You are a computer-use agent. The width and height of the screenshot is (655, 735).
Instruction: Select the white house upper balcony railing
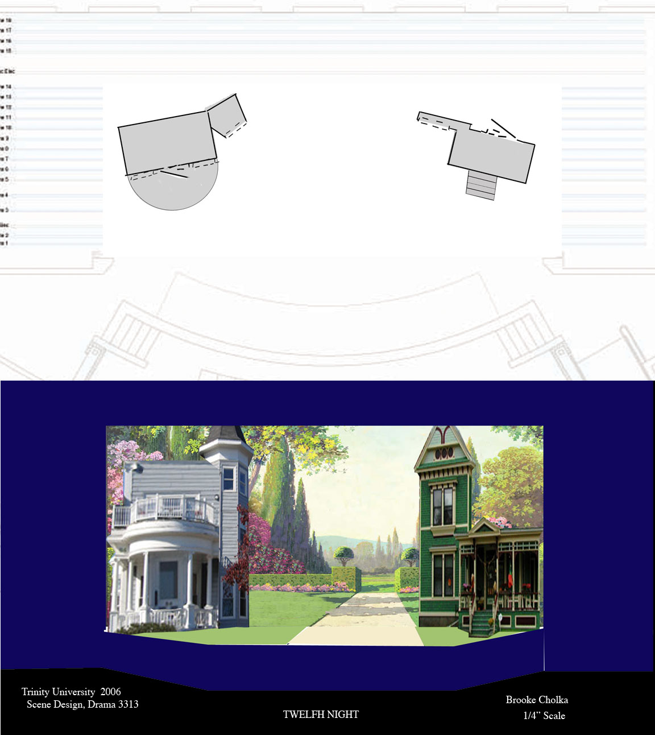tap(165, 509)
